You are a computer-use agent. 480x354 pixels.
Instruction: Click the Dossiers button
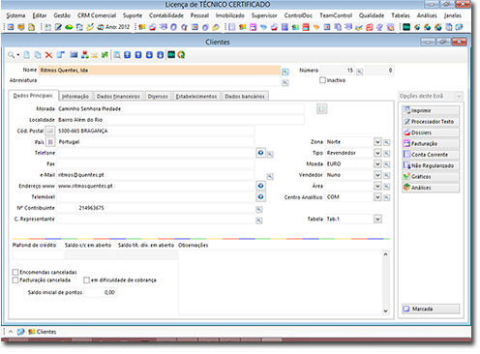point(431,133)
